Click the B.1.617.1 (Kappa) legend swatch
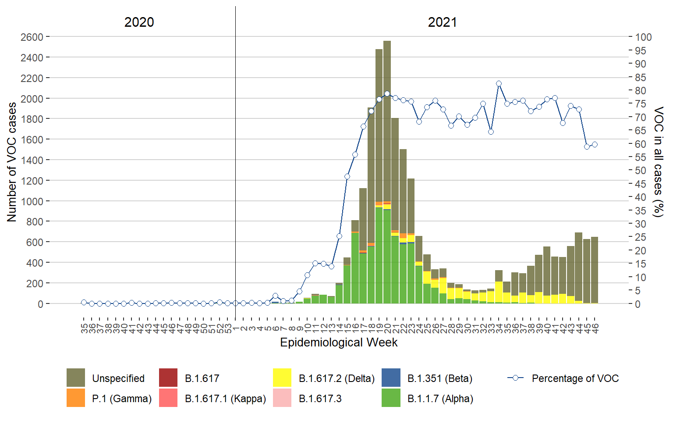 [x=168, y=398]
